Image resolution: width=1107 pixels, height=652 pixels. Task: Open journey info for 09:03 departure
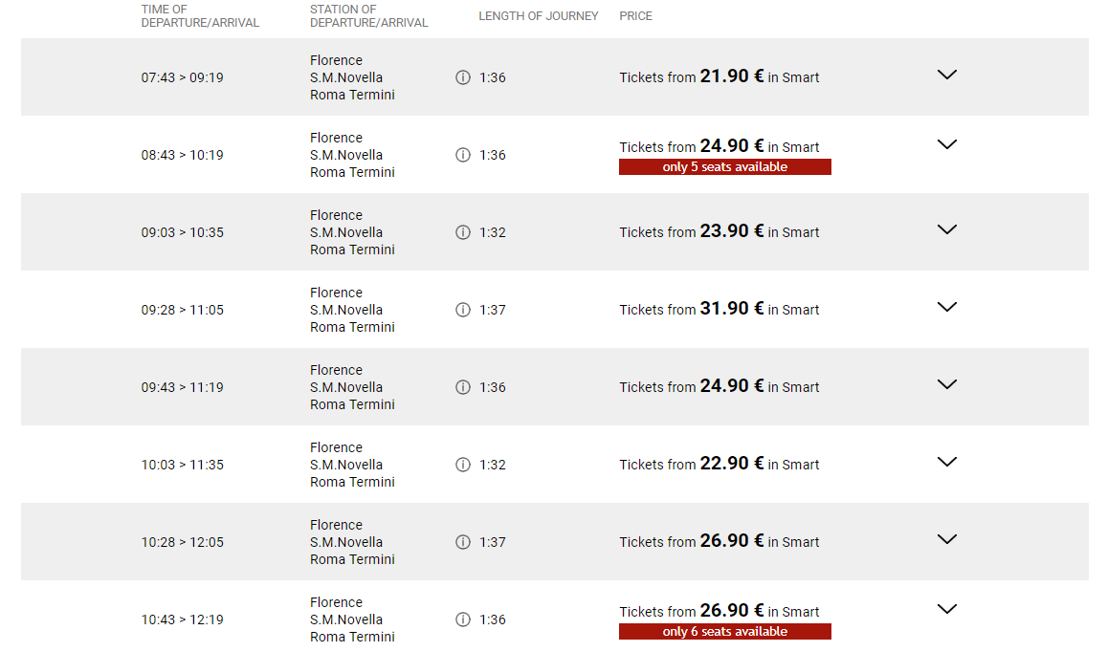(x=463, y=232)
